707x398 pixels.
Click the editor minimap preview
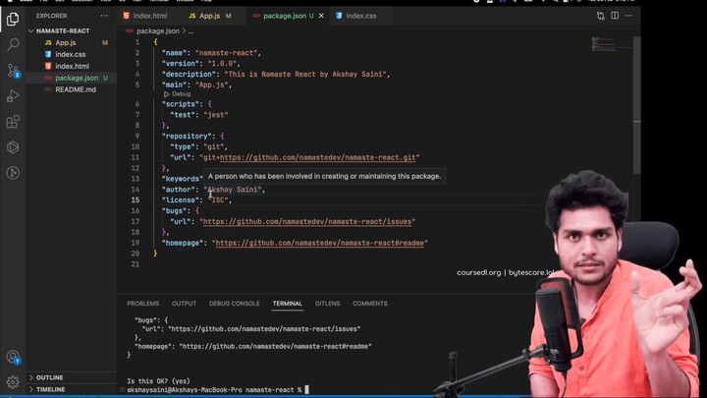pyautogui.click(x=609, y=44)
